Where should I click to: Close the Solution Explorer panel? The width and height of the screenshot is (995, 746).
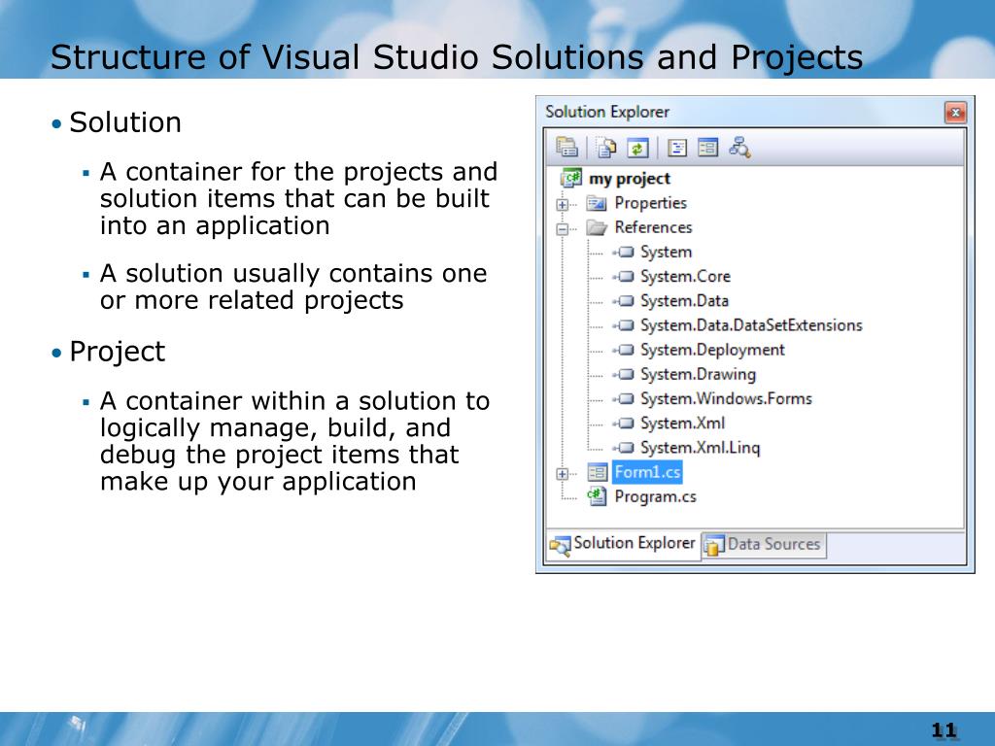(x=956, y=113)
